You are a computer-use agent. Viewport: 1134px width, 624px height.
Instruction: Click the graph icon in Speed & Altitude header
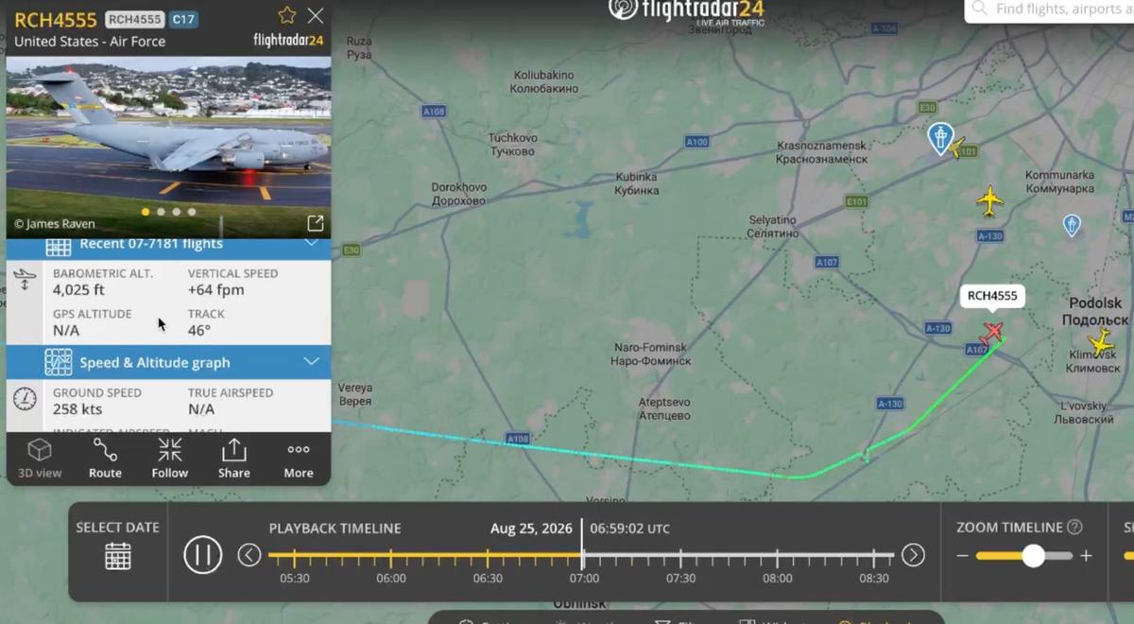coord(58,362)
